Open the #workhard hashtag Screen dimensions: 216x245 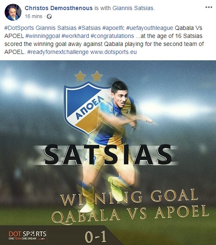click(x=75, y=36)
